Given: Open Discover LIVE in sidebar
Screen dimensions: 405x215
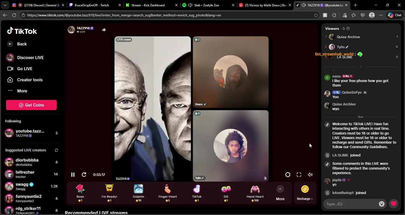Looking at the screenshot, I should [x=25, y=58].
